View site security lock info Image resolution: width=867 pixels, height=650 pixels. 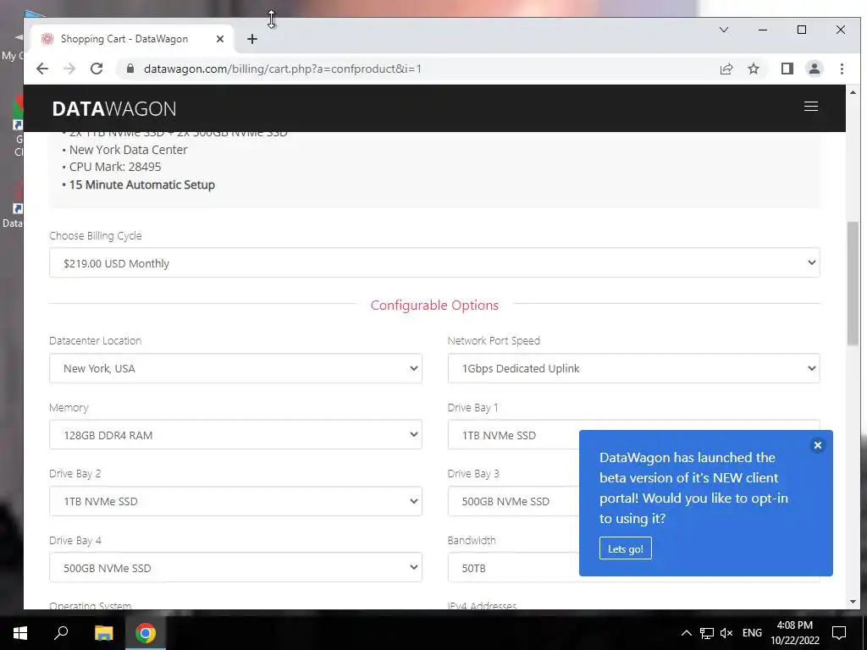(130, 69)
